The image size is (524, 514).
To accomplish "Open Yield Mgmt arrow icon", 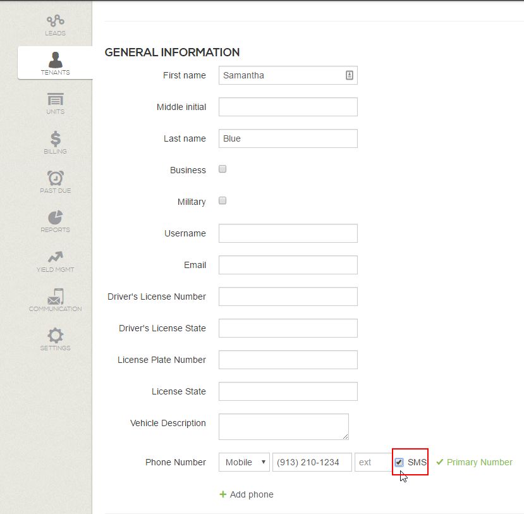I will coord(55,257).
